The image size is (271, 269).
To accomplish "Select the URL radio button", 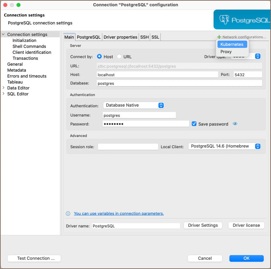I will click(x=119, y=56).
